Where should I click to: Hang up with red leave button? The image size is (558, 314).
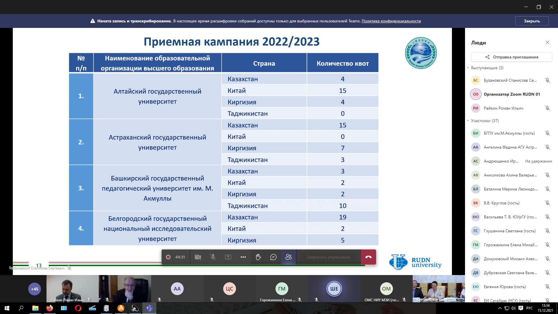369,257
